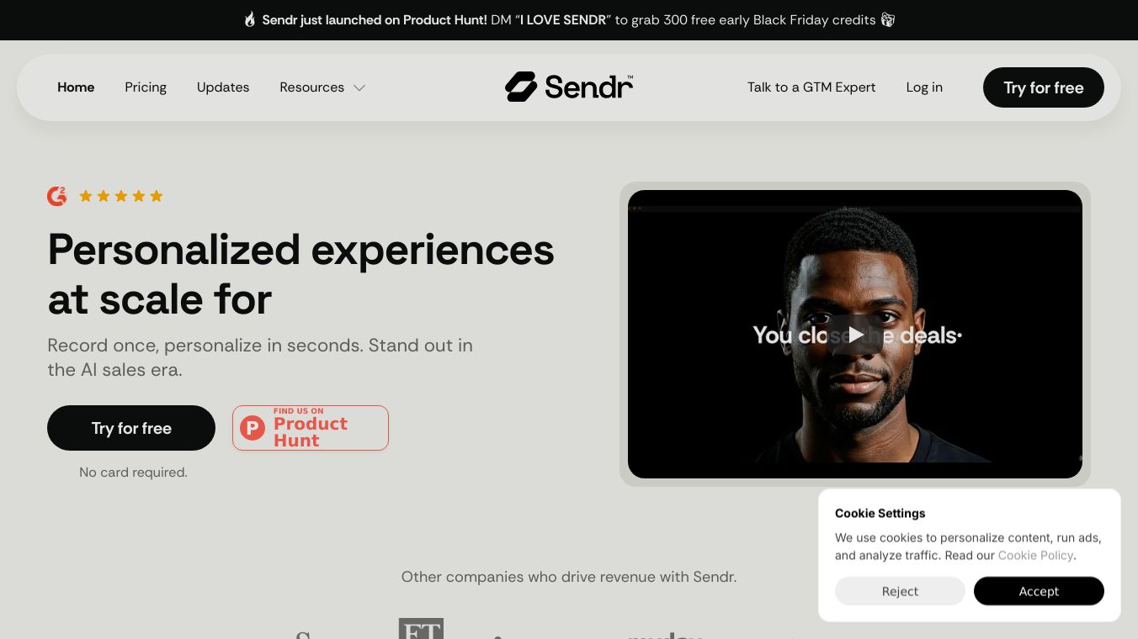Click the five-star rating row

pyautogui.click(x=121, y=196)
